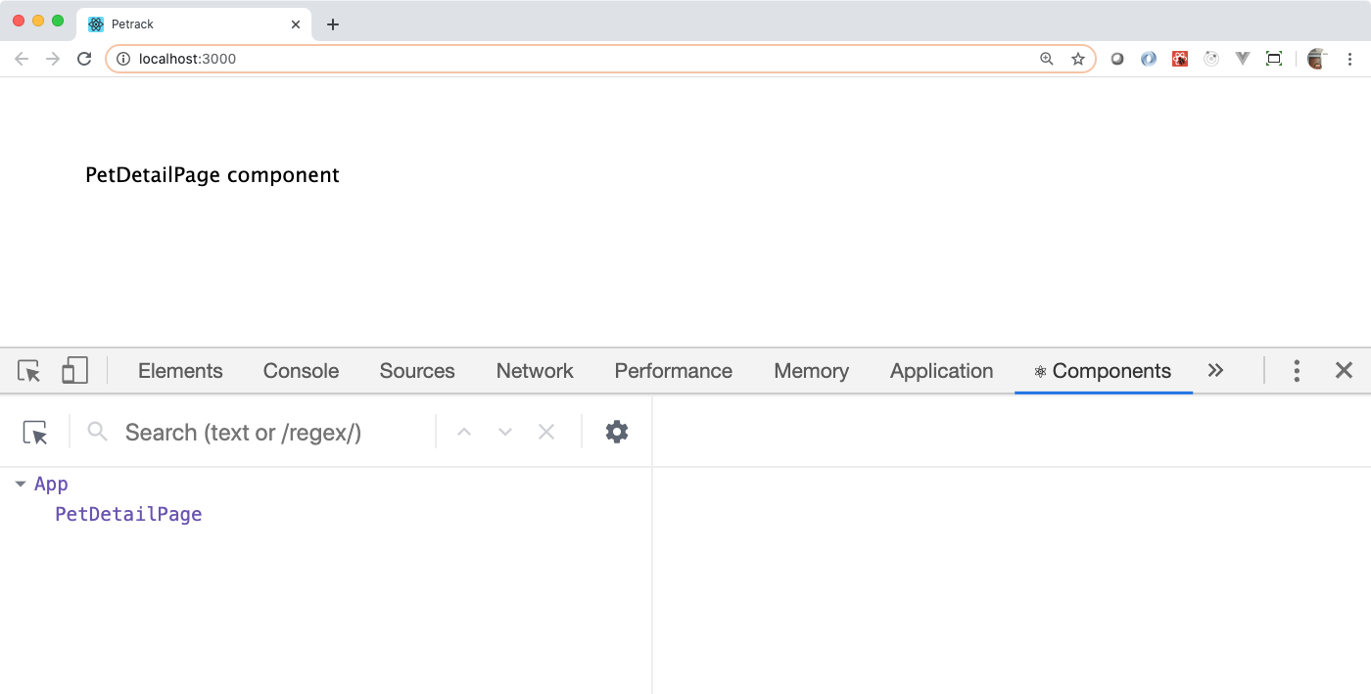The height and width of the screenshot is (694, 1371).
Task: Click the inspect element picker in DevTools
Action: (x=29, y=371)
